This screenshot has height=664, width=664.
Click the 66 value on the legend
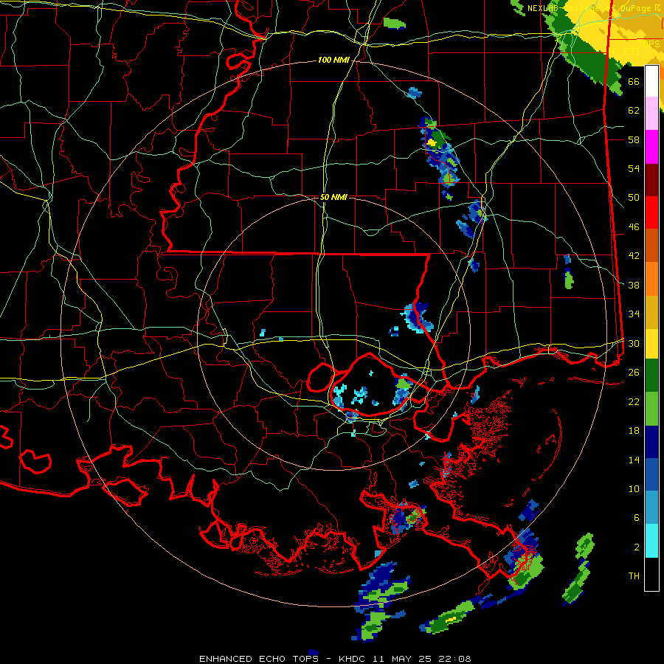634,82
